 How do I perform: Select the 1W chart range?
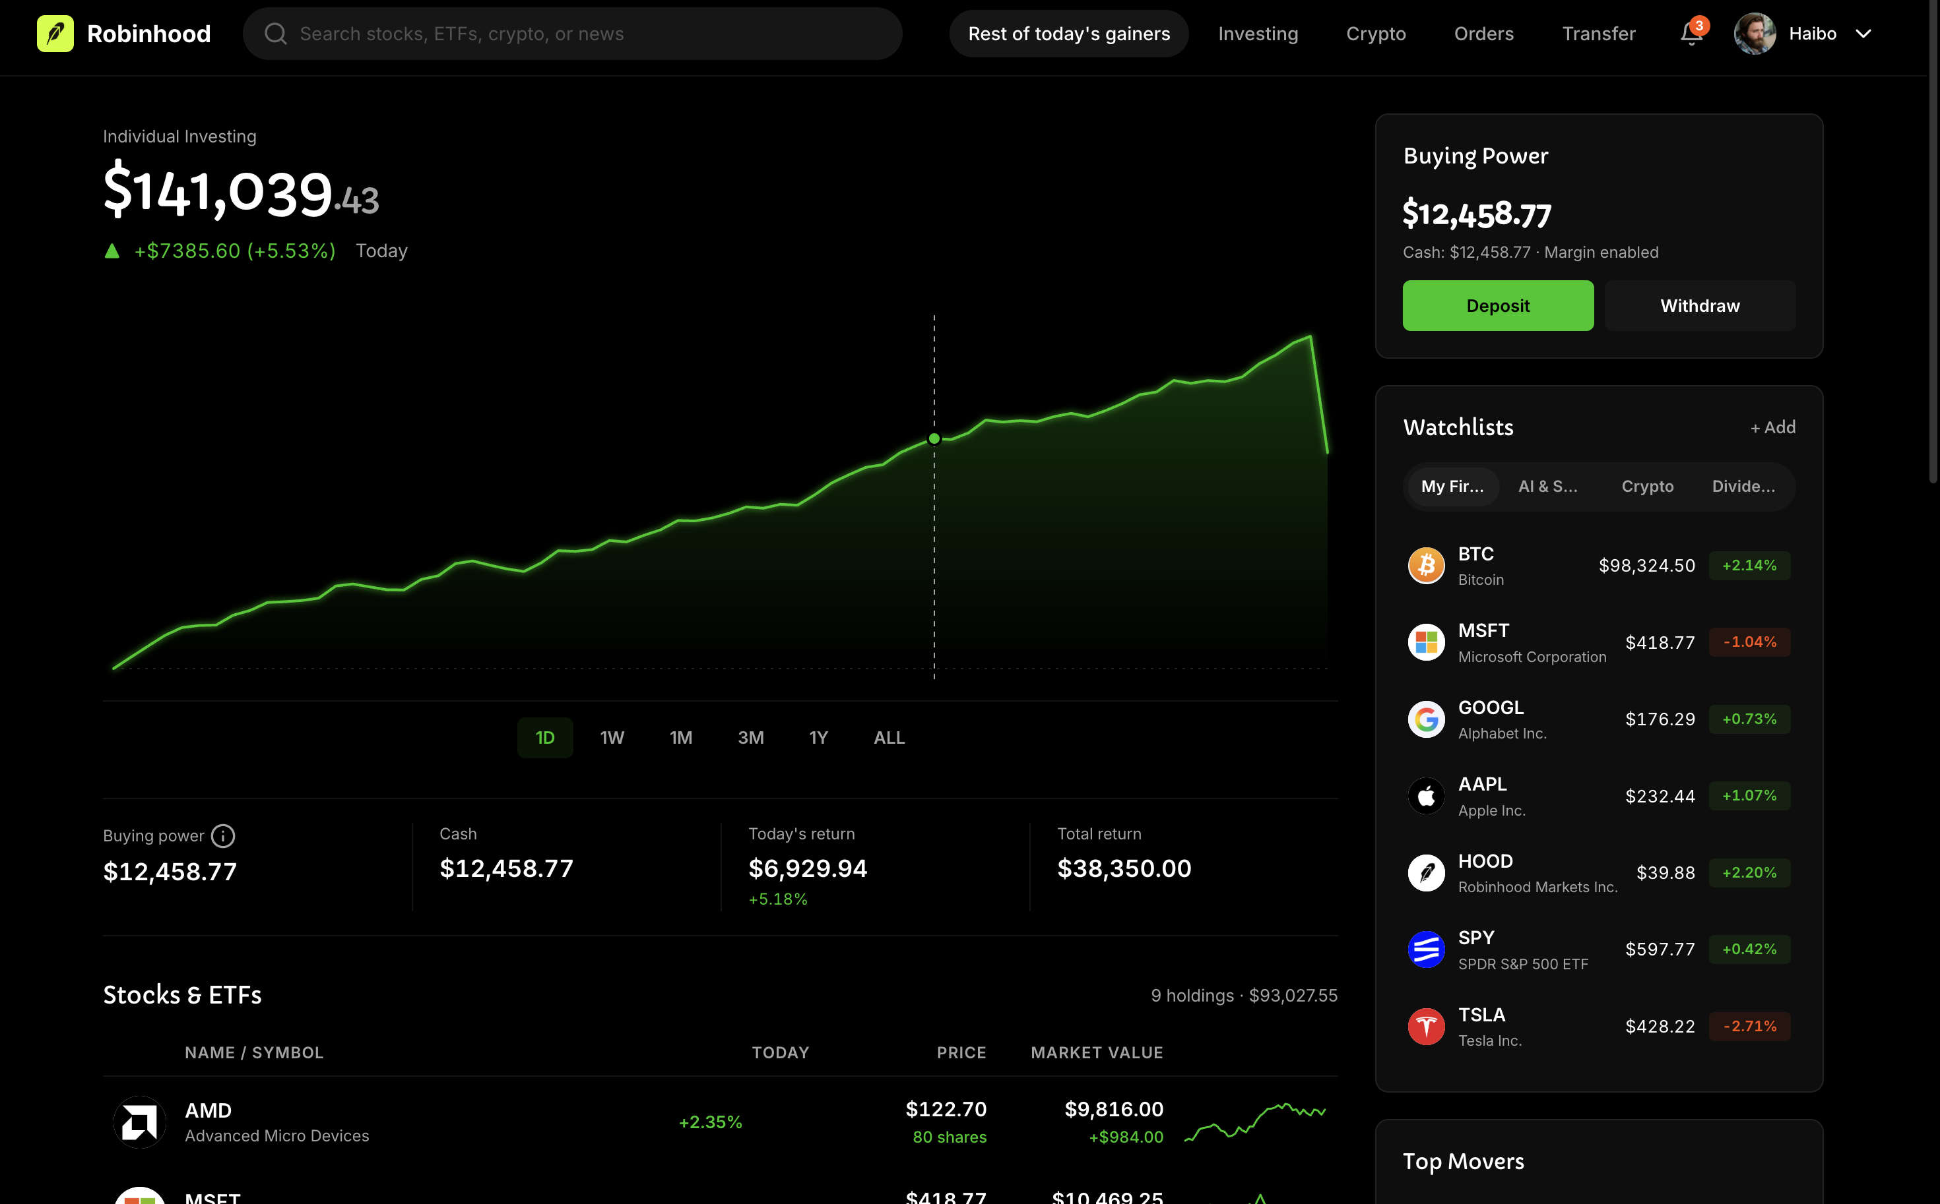click(x=612, y=737)
